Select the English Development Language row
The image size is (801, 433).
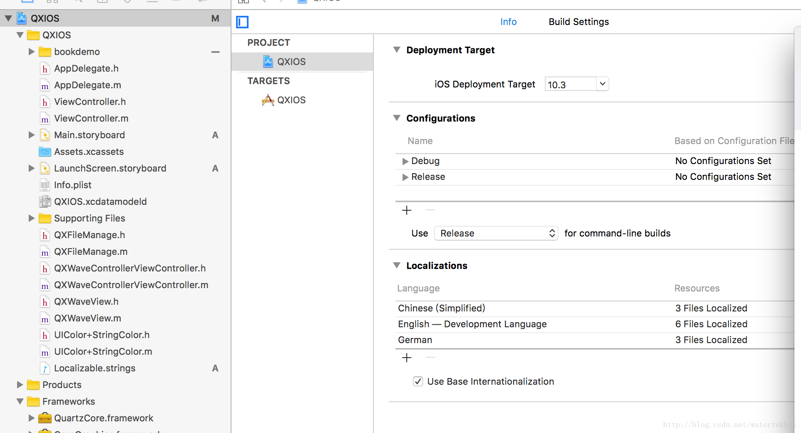coord(595,324)
